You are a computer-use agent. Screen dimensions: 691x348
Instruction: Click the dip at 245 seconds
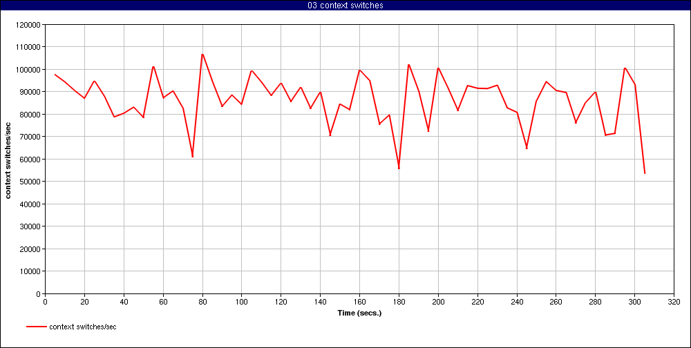tap(527, 148)
